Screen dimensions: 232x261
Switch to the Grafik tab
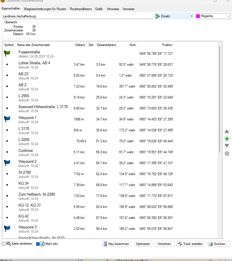(x=99, y=9)
